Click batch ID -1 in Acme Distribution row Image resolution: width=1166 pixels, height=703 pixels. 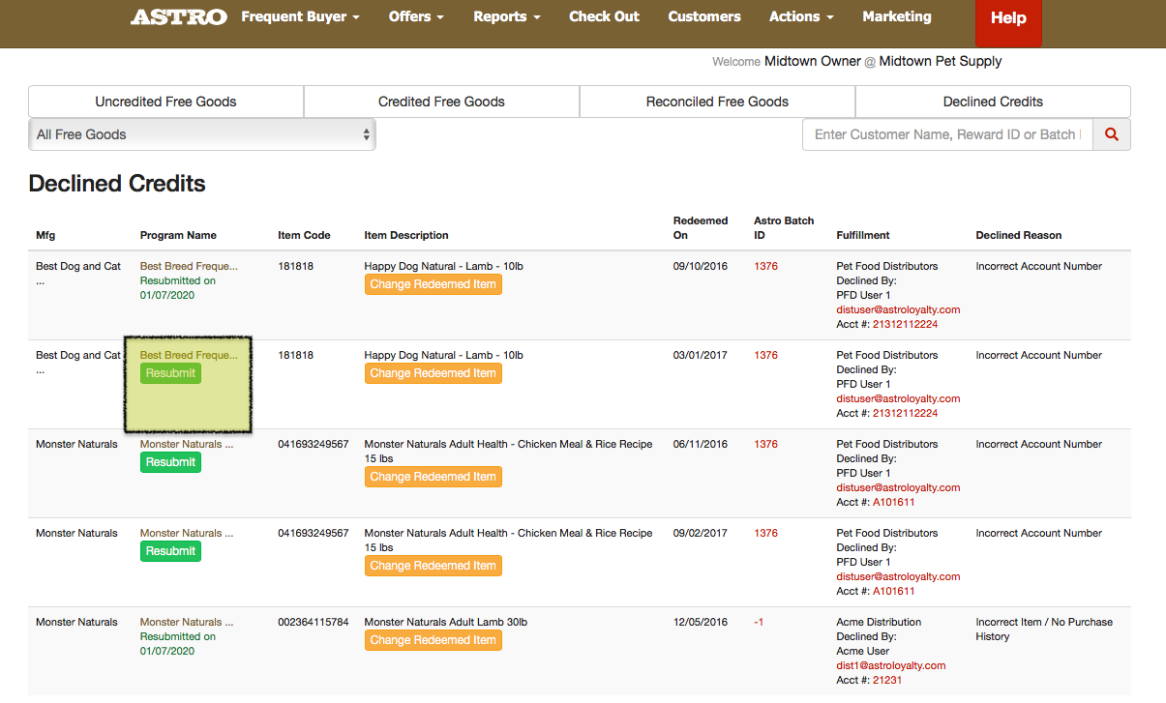click(759, 622)
